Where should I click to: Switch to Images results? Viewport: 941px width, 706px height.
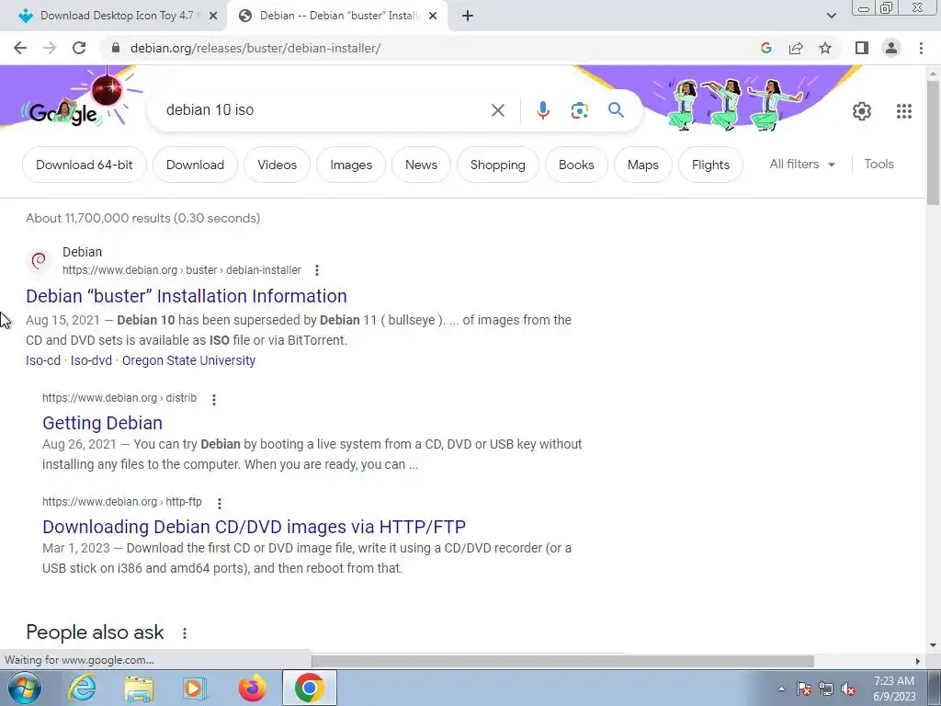[x=351, y=165]
